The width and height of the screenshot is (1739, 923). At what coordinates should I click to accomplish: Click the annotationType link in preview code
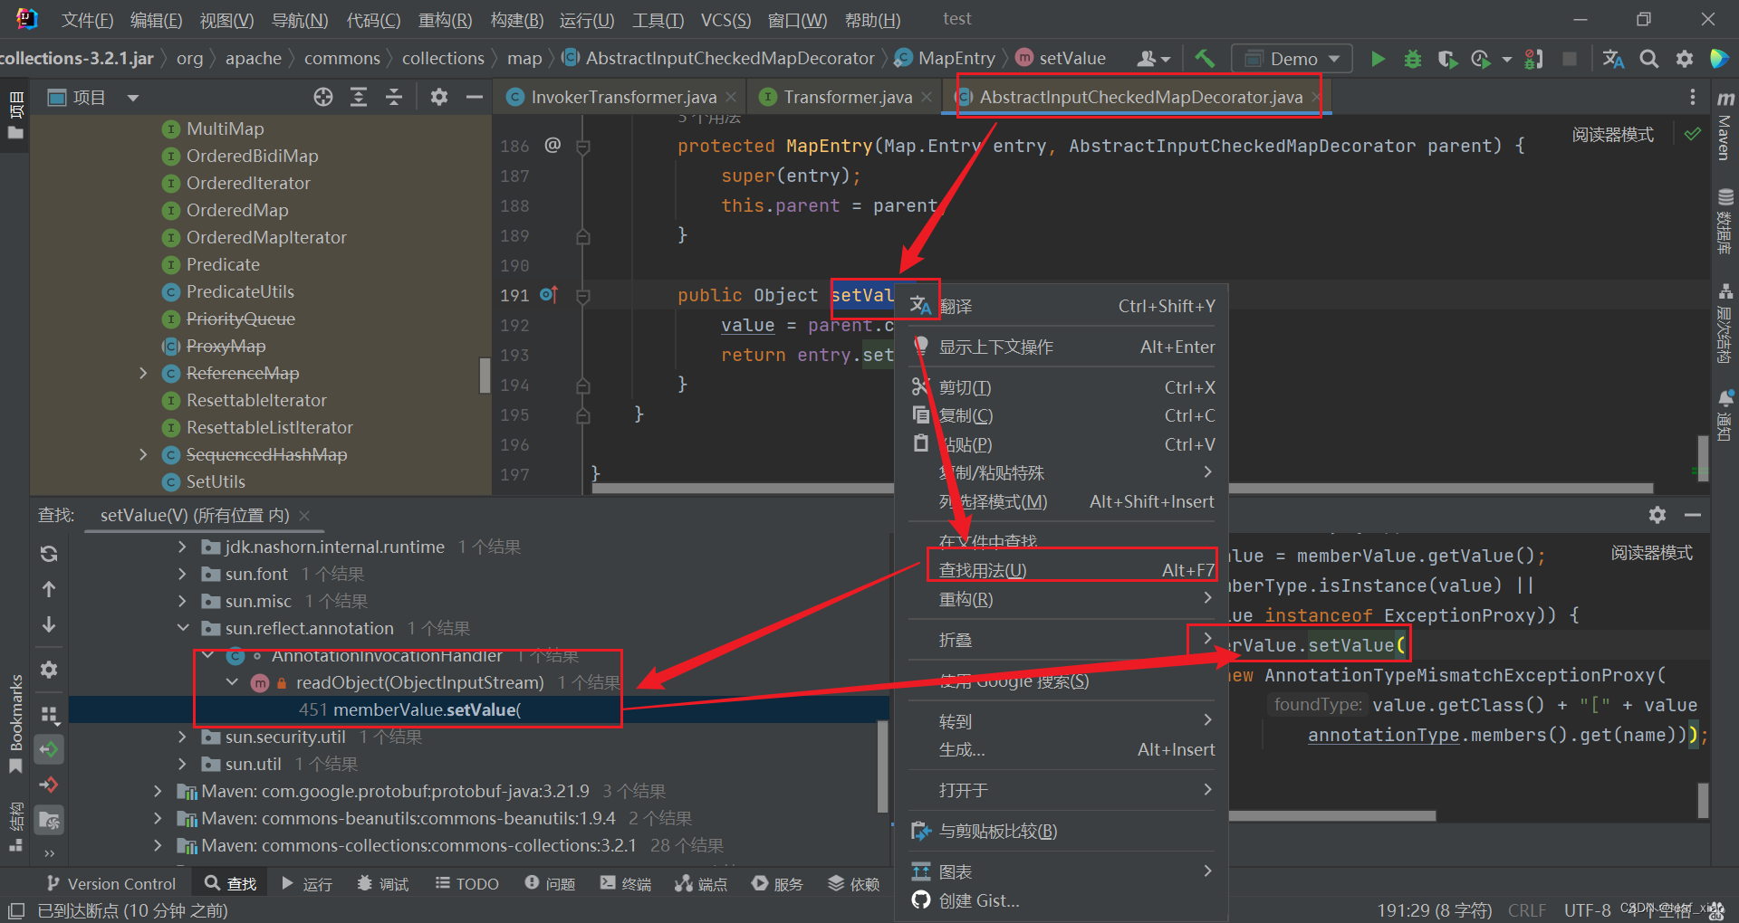1383,735
